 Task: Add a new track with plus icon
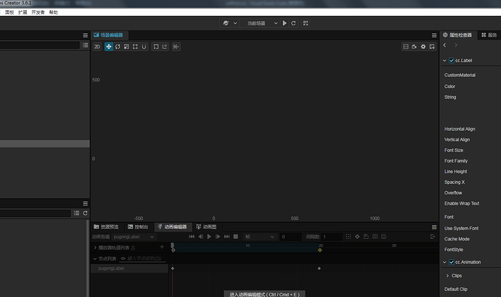click(x=162, y=247)
